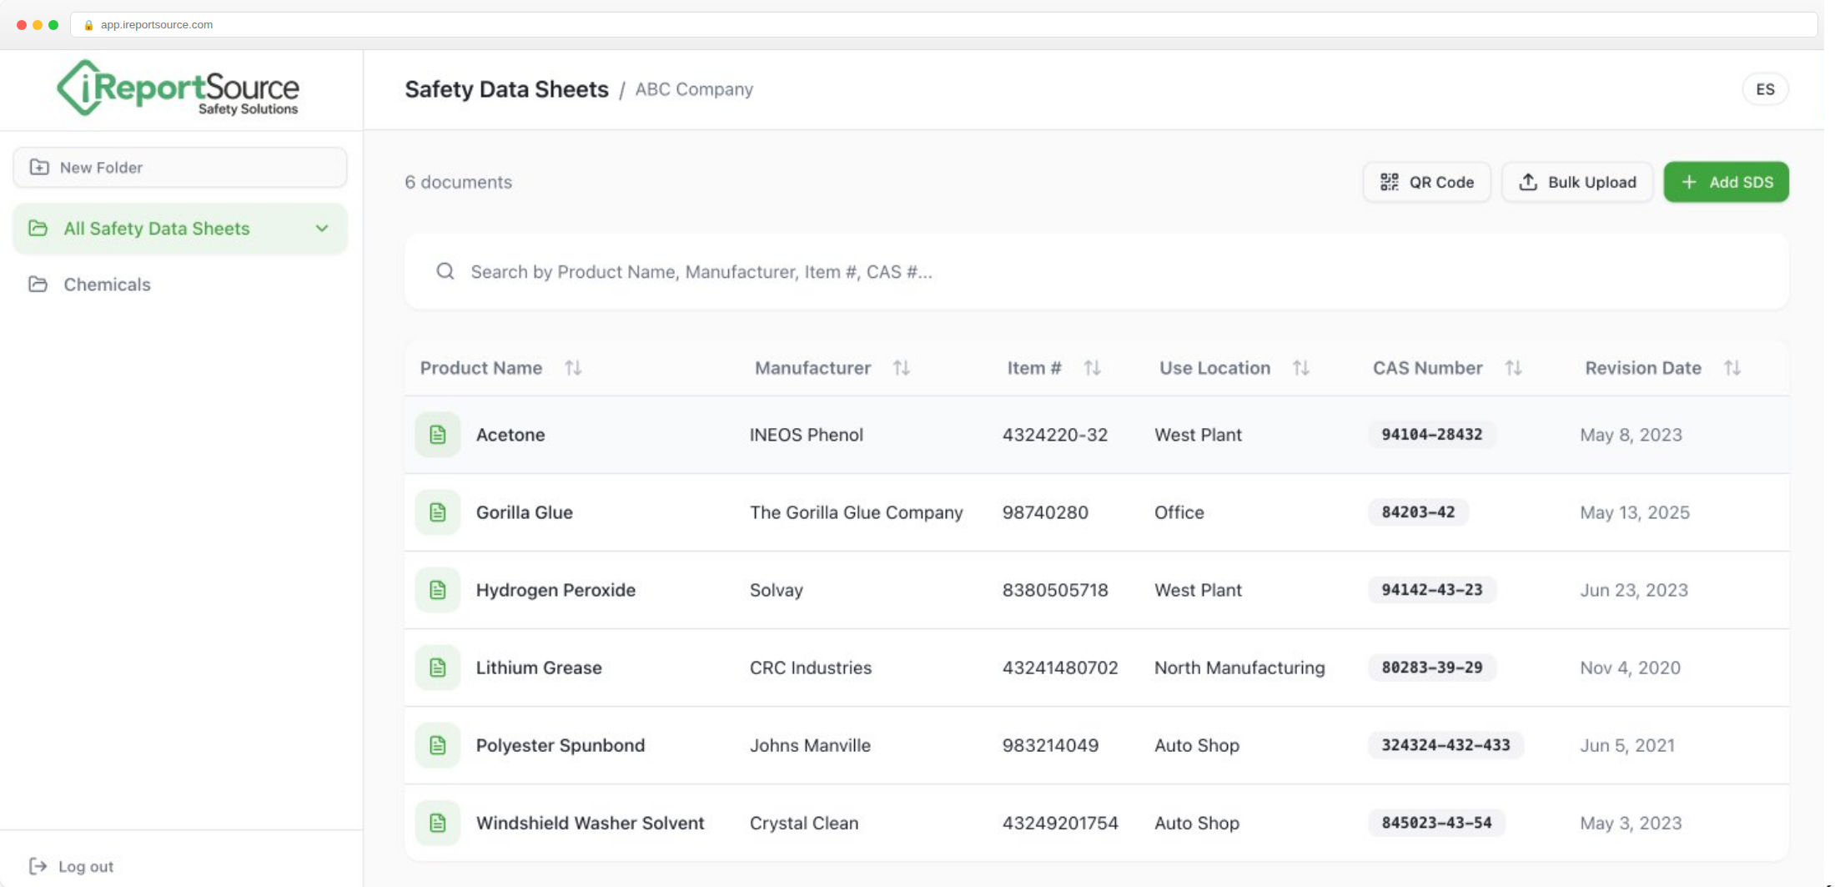The image size is (1835, 887).
Task: Sort by Product Name arrows
Action: 573,367
